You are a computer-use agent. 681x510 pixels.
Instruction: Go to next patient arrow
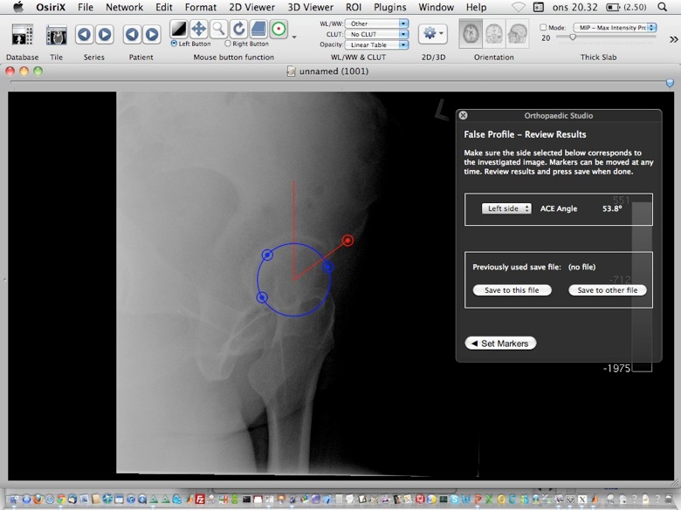pyautogui.click(x=152, y=34)
